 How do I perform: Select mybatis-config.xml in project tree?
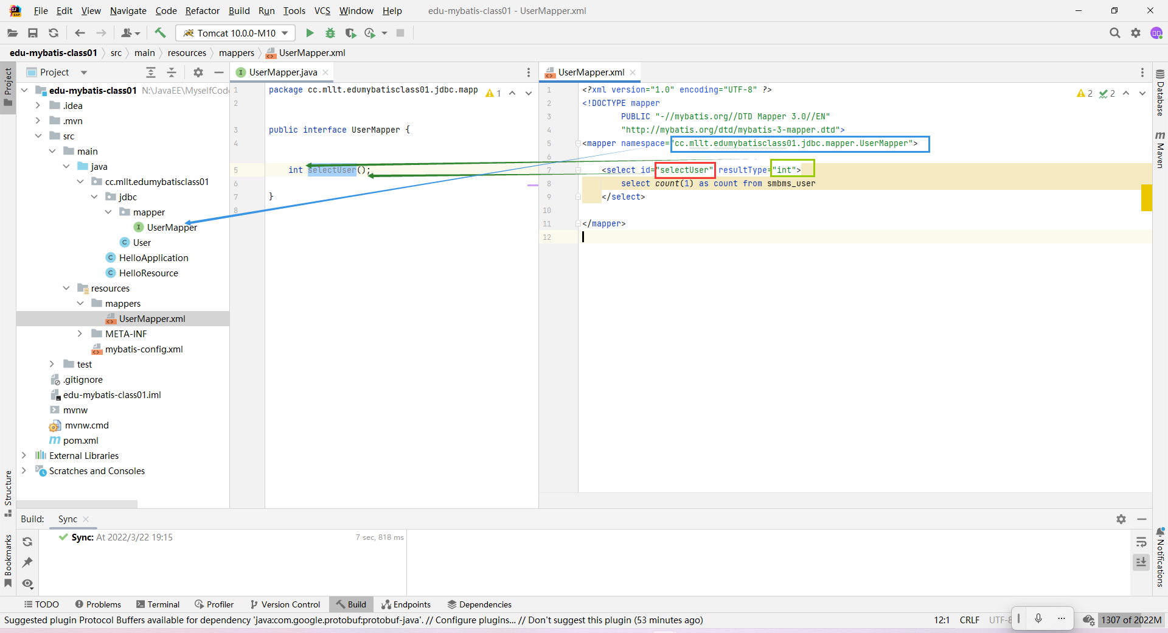[x=144, y=349]
